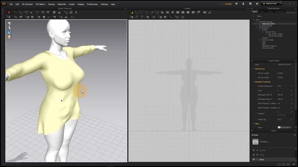Click the white Fabric color swatch
Screen dimensions: 298x167
279,128
